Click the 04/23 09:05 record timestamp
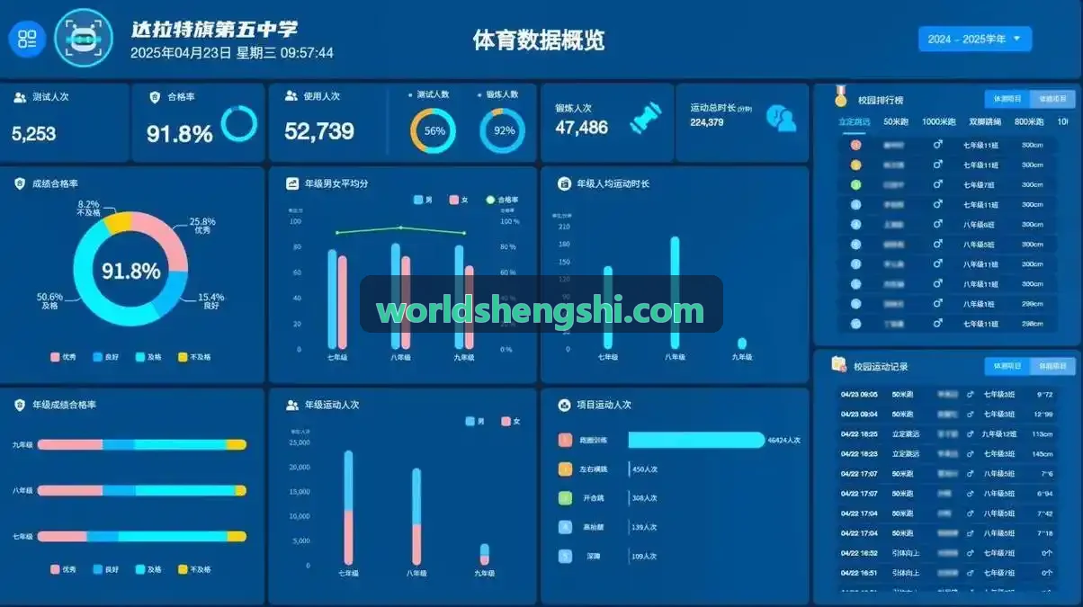1083x607 pixels. pos(859,394)
